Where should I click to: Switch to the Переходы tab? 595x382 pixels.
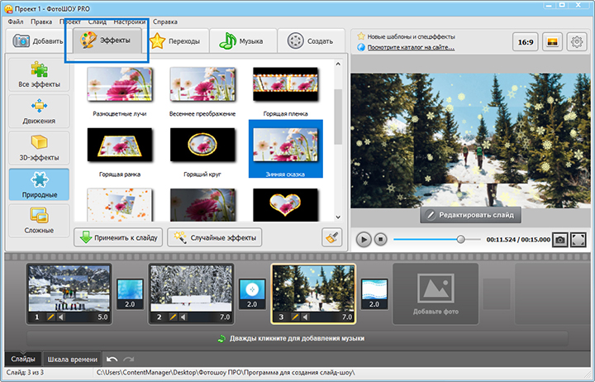click(175, 41)
